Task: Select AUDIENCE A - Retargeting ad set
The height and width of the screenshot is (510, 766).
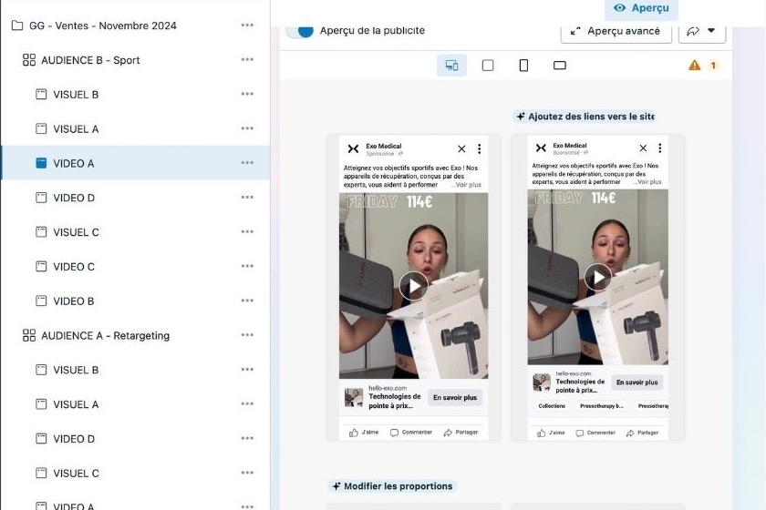Action: pos(105,335)
